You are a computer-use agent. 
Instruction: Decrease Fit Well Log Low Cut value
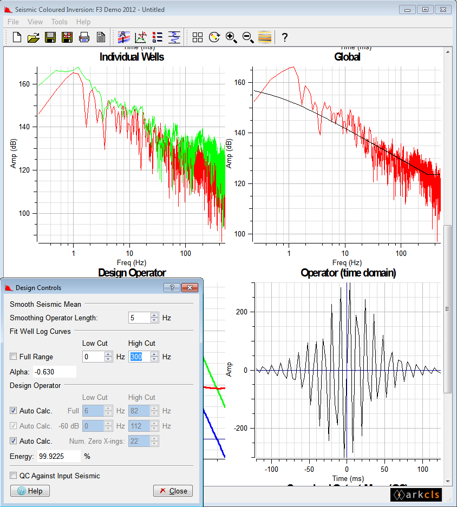[108, 359]
